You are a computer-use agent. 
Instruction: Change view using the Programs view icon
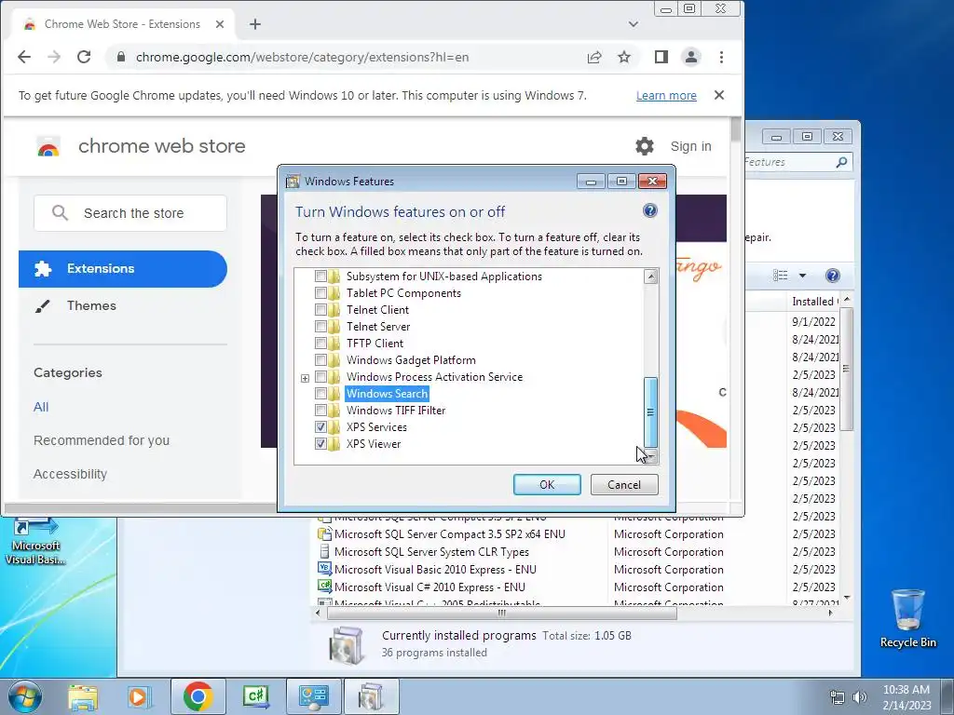pos(781,276)
